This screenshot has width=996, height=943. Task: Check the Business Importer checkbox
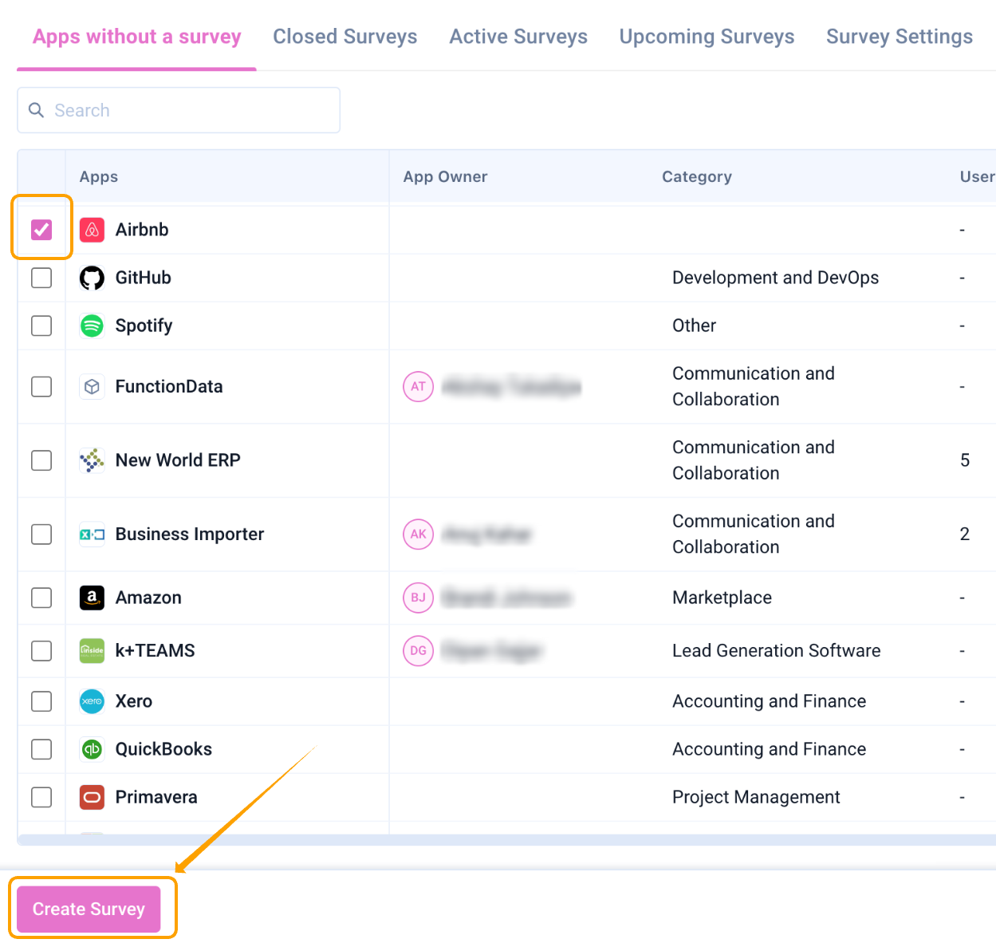point(41,535)
